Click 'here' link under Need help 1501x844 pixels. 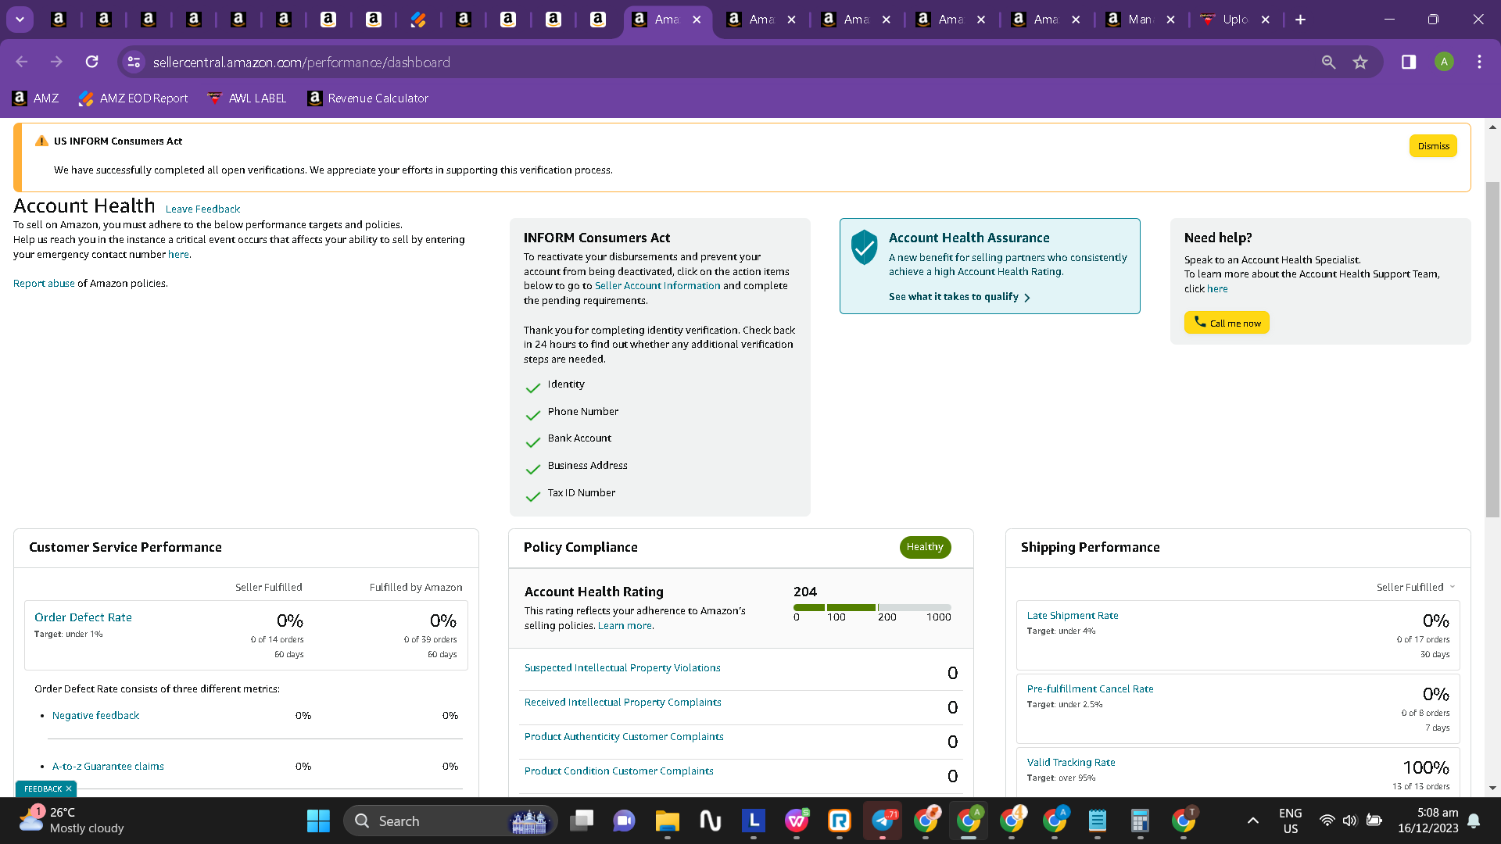1217,289
